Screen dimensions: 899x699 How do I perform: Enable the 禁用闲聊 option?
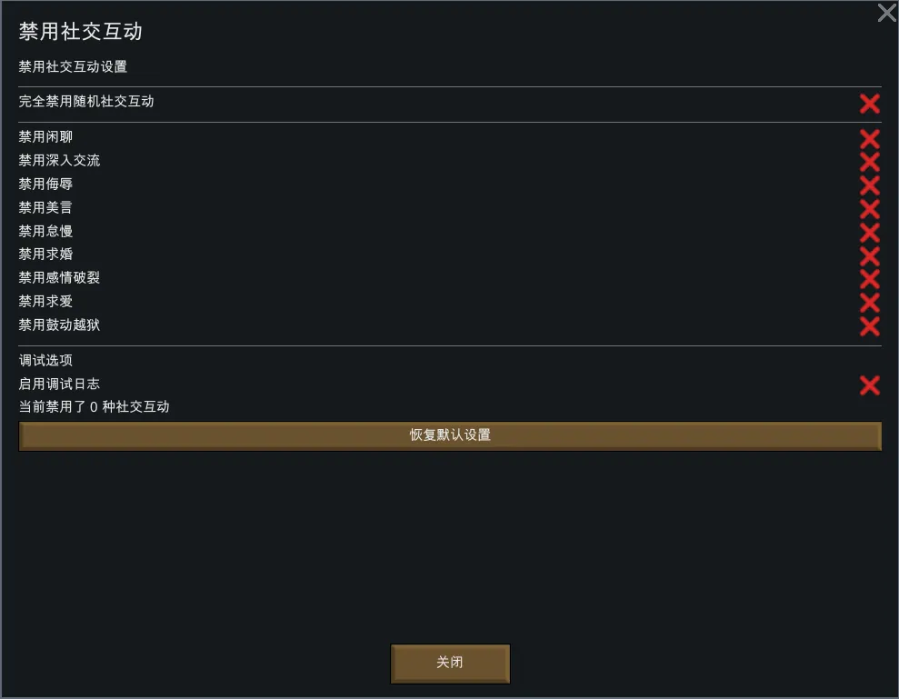click(869, 139)
